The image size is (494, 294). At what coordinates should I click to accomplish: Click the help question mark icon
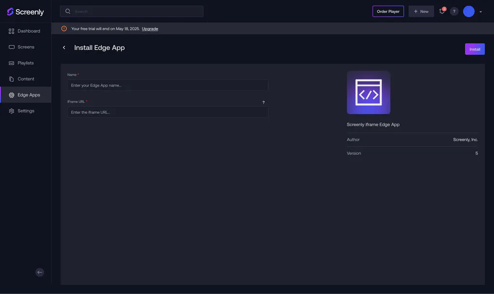453,11
